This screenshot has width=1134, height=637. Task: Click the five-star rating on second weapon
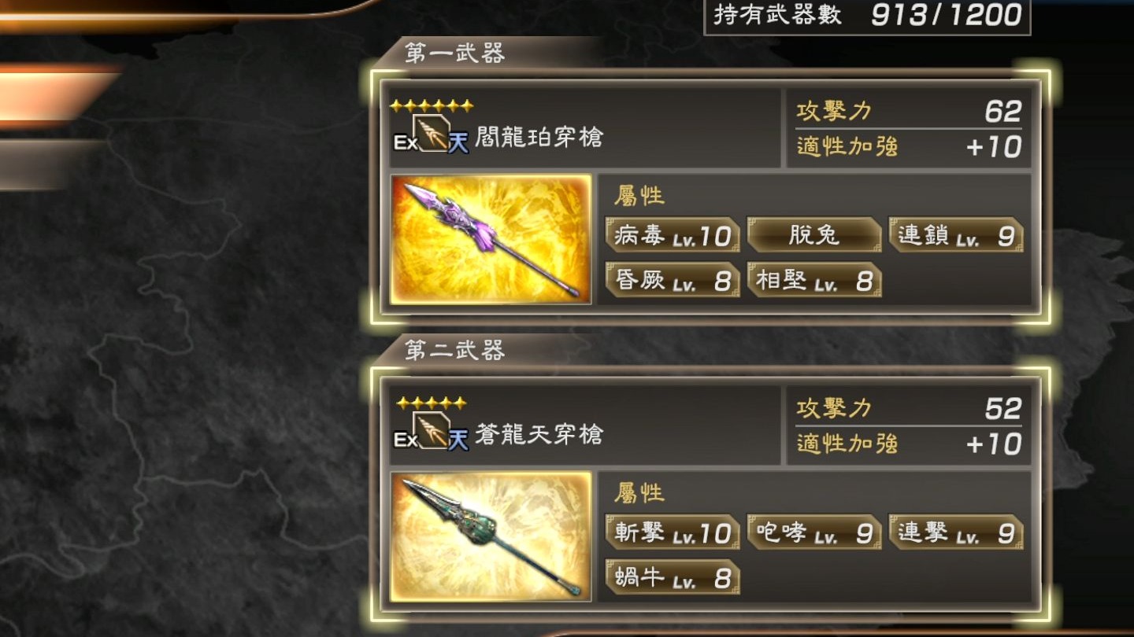pos(432,403)
